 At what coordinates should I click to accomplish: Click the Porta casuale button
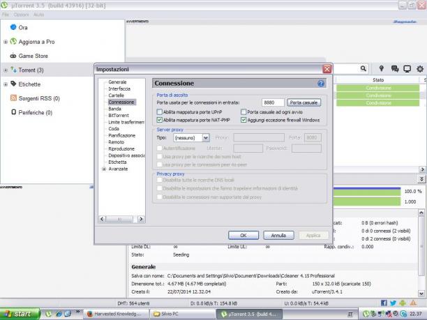pos(304,102)
